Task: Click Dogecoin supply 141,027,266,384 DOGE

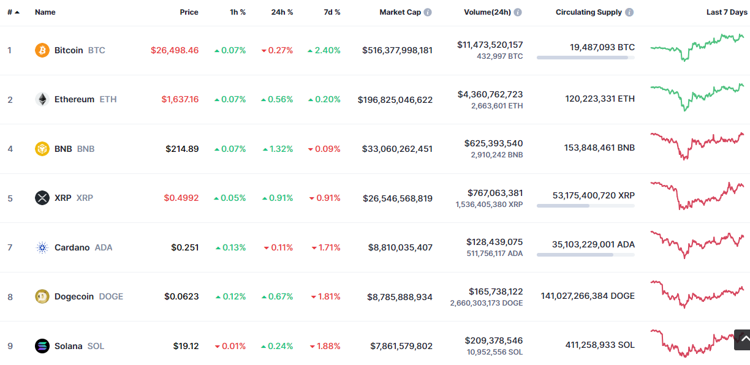Action: 588,296
